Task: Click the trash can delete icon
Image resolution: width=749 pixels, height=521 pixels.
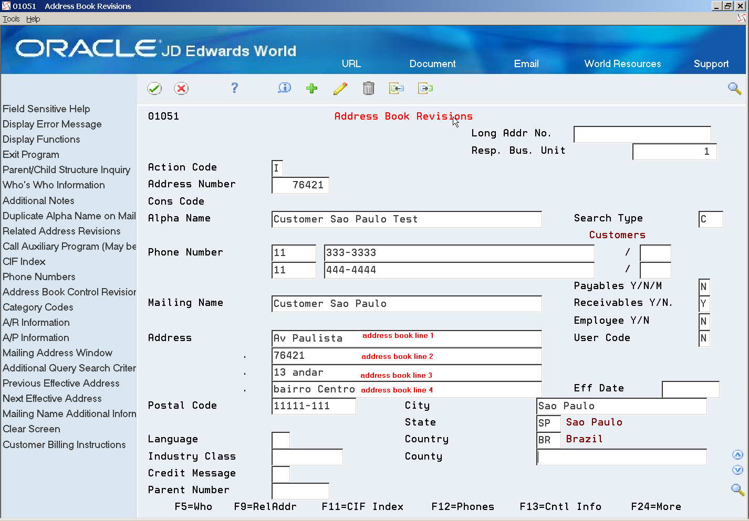Action: click(369, 88)
